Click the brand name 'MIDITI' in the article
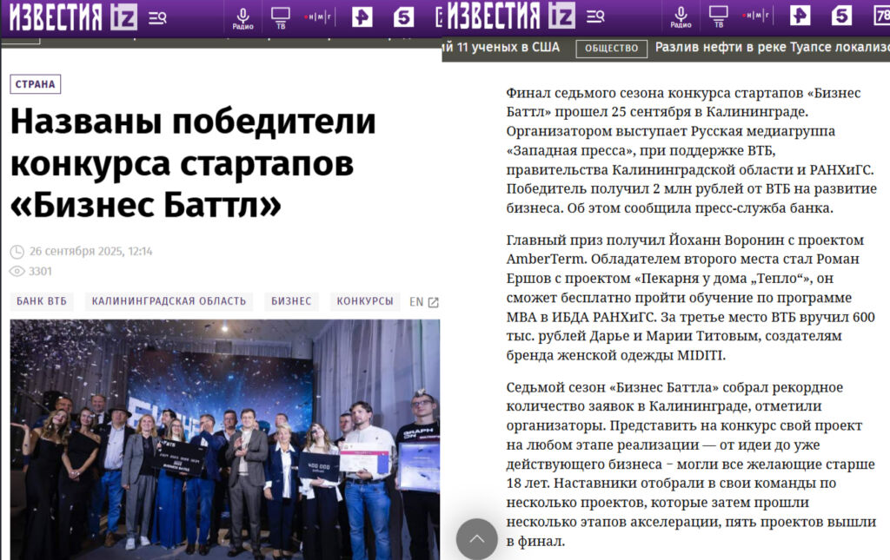 tap(701, 355)
